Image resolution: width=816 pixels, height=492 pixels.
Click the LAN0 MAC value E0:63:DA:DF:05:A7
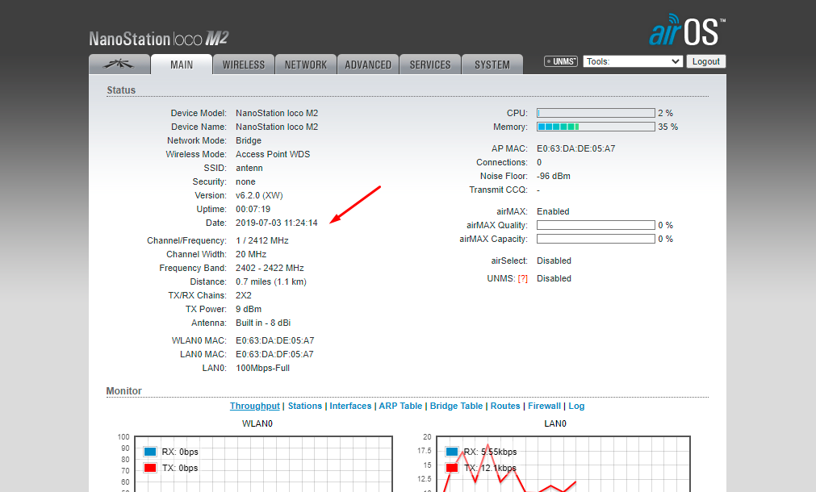pos(274,355)
